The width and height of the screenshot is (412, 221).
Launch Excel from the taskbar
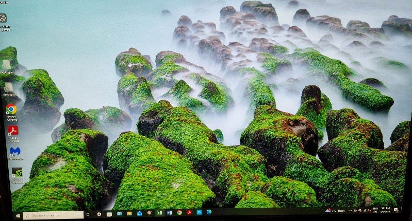click(159, 213)
